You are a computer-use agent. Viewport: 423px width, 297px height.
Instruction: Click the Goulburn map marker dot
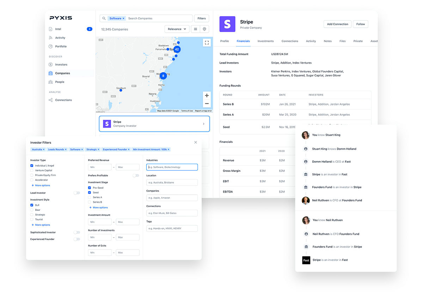pyautogui.click(x=121, y=90)
